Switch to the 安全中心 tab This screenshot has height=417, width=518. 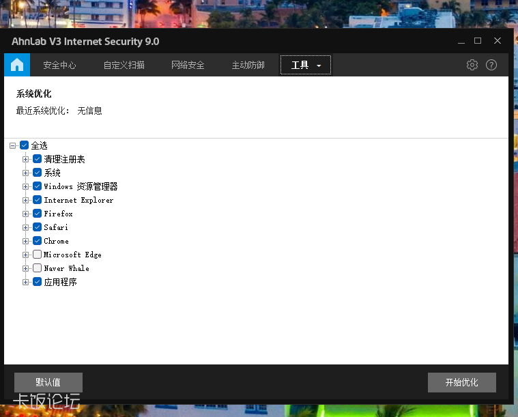[59, 65]
